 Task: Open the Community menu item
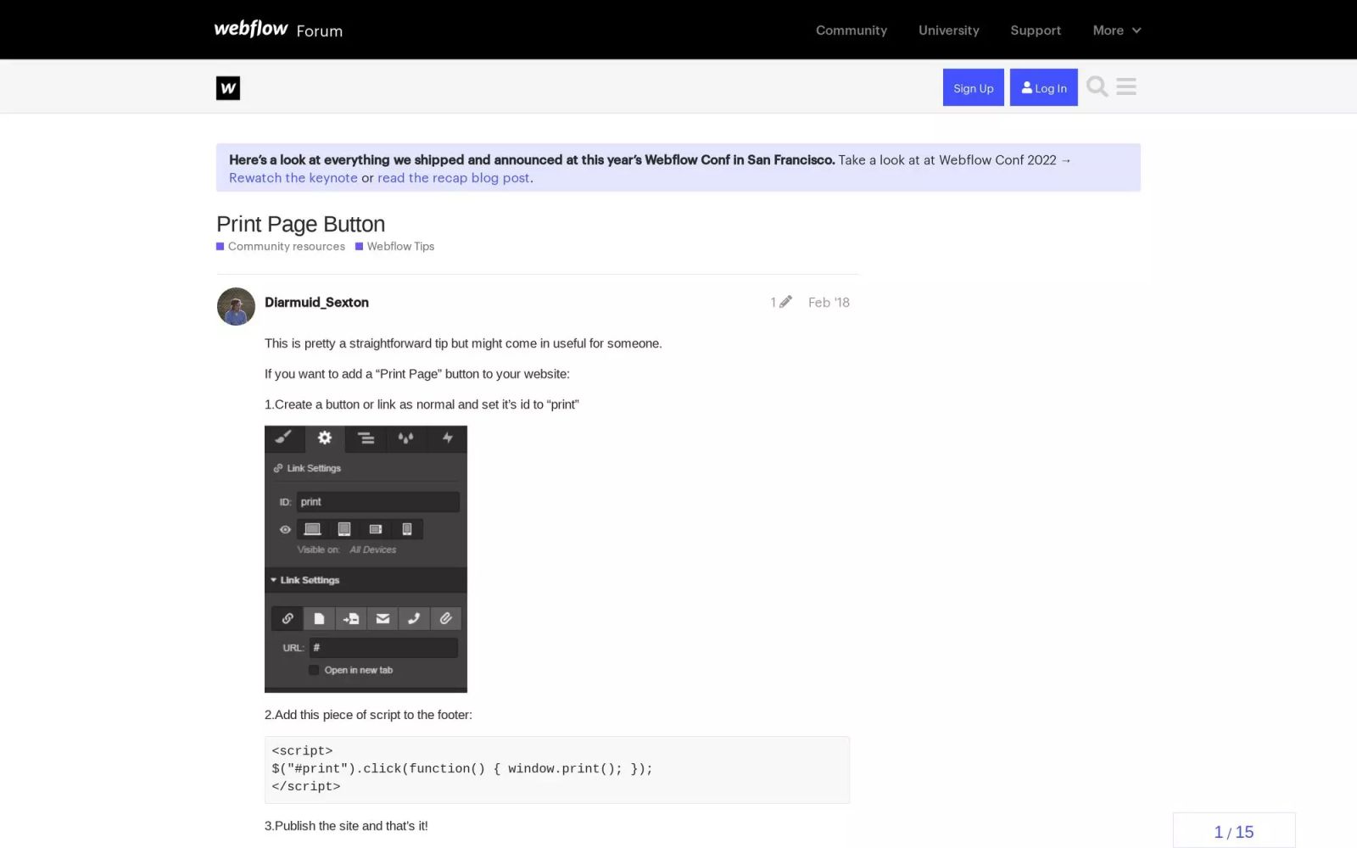[852, 30]
